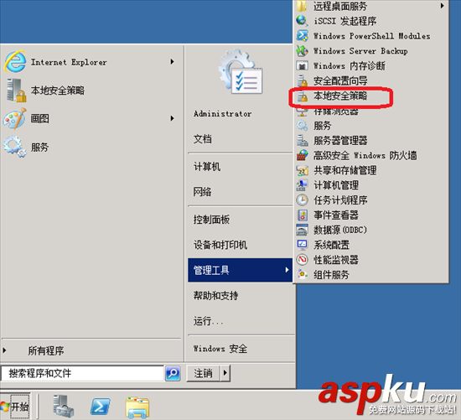Click the 服务器管理器 icon
Image resolution: width=461 pixels, height=420 pixels.
[303, 141]
